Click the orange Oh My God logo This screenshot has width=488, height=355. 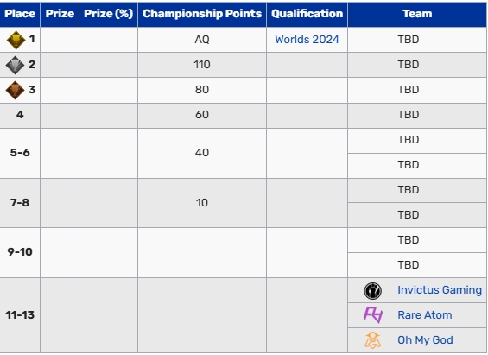(x=372, y=339)
